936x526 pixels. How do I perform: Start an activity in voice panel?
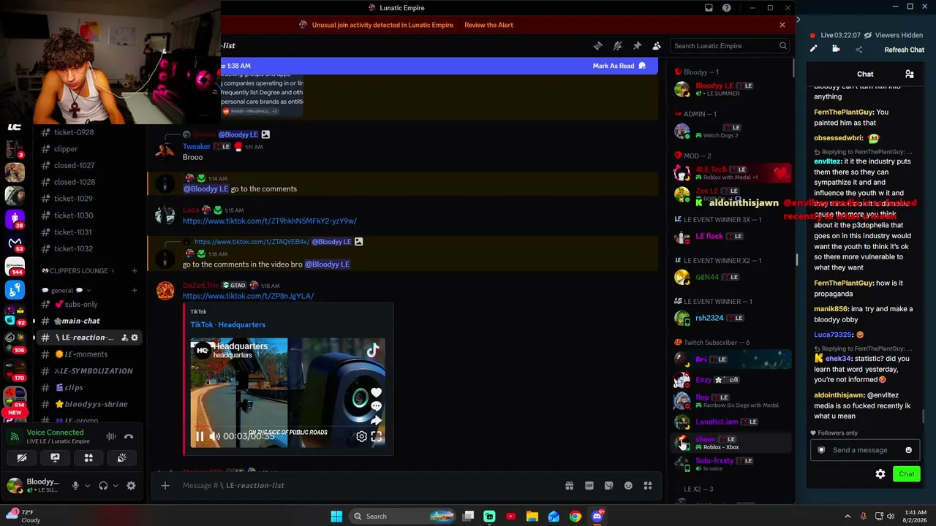tap(88, 458)
